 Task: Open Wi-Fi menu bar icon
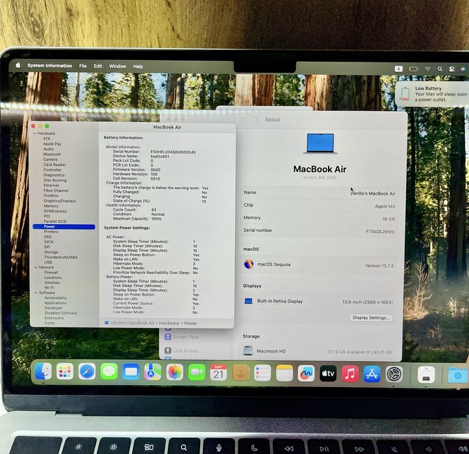[427, 69]
